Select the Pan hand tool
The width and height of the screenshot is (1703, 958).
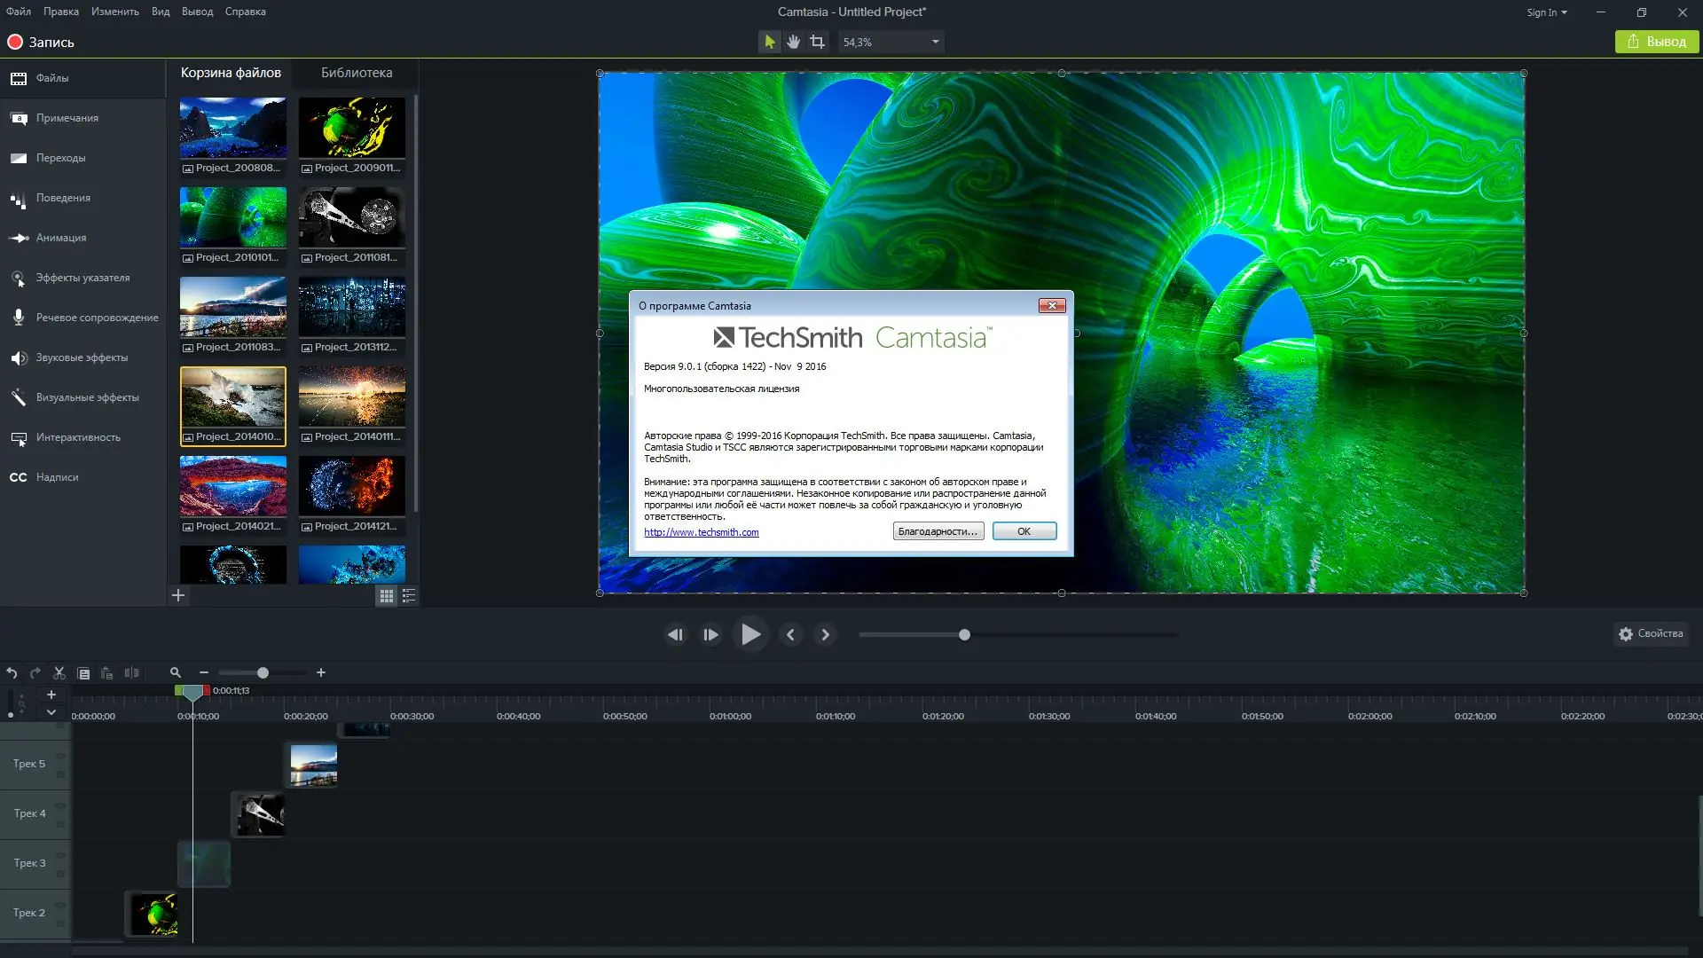(793, 41)
